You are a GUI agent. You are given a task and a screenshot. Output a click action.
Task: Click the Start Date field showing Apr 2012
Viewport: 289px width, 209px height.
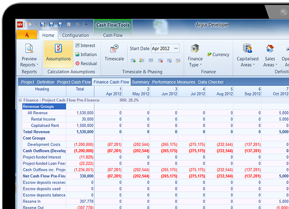click(165, 48)
